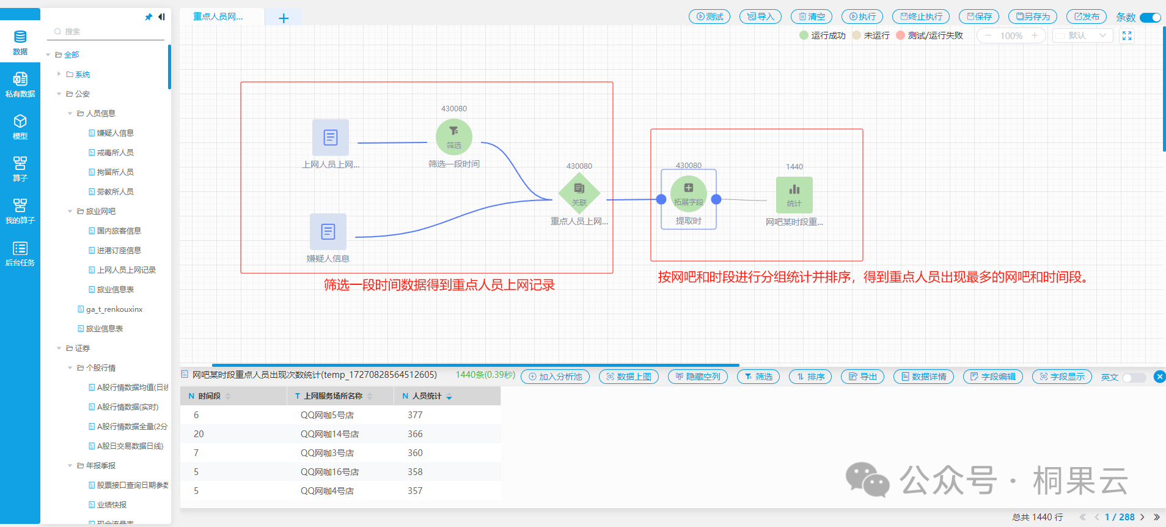Collapse the 人员信息 folder
This screenshot has width=1166, height=527.
70,113
